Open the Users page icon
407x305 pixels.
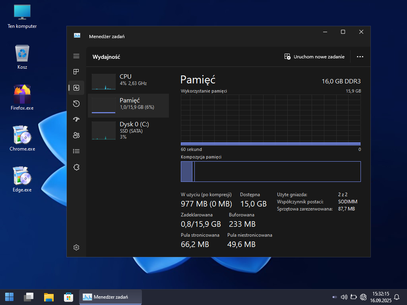[76, 135]
